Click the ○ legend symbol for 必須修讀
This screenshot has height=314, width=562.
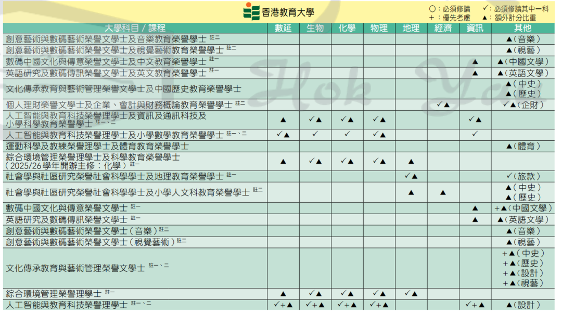tap(433, 8)
